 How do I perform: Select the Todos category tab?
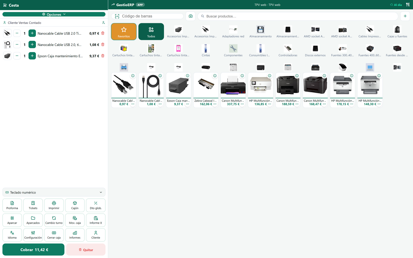151,31
